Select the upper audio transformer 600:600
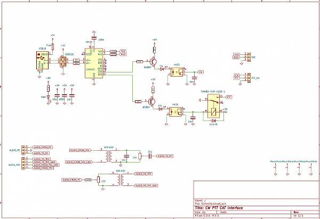 point(110,156)
